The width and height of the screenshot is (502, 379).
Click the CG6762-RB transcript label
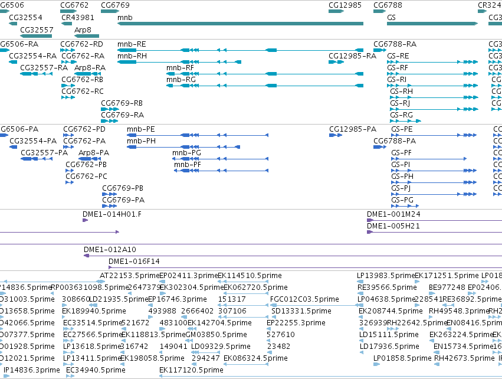[82, 80]
